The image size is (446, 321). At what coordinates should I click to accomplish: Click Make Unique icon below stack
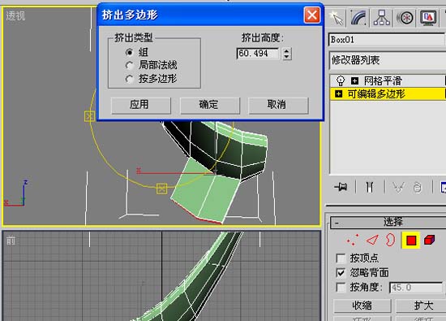(398, 187)
